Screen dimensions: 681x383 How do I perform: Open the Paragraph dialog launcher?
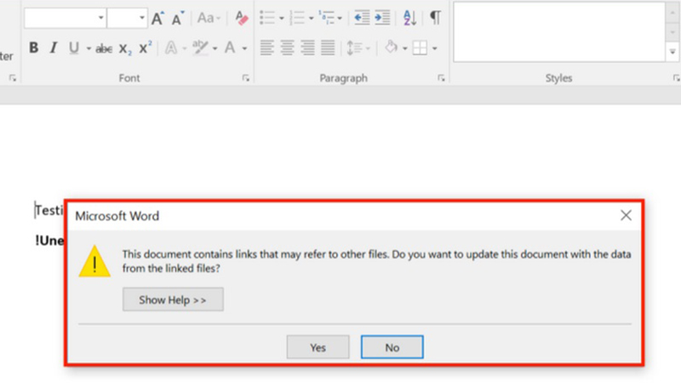(x=441, y=78)
